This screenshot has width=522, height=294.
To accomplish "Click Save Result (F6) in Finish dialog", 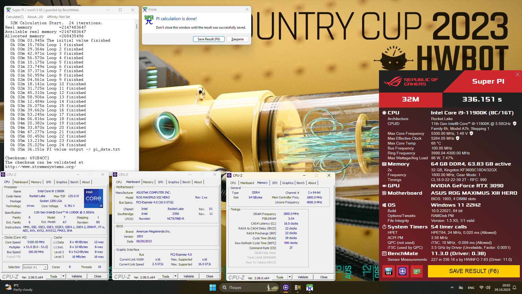I will [x=209, y=39].
